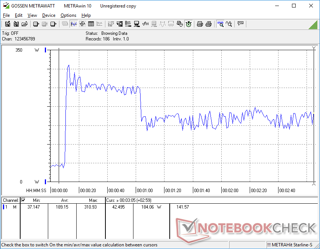The width and height of the screenshot is (320, 249).
Task: Click the plain printer icon
Action: click(208, 24)
